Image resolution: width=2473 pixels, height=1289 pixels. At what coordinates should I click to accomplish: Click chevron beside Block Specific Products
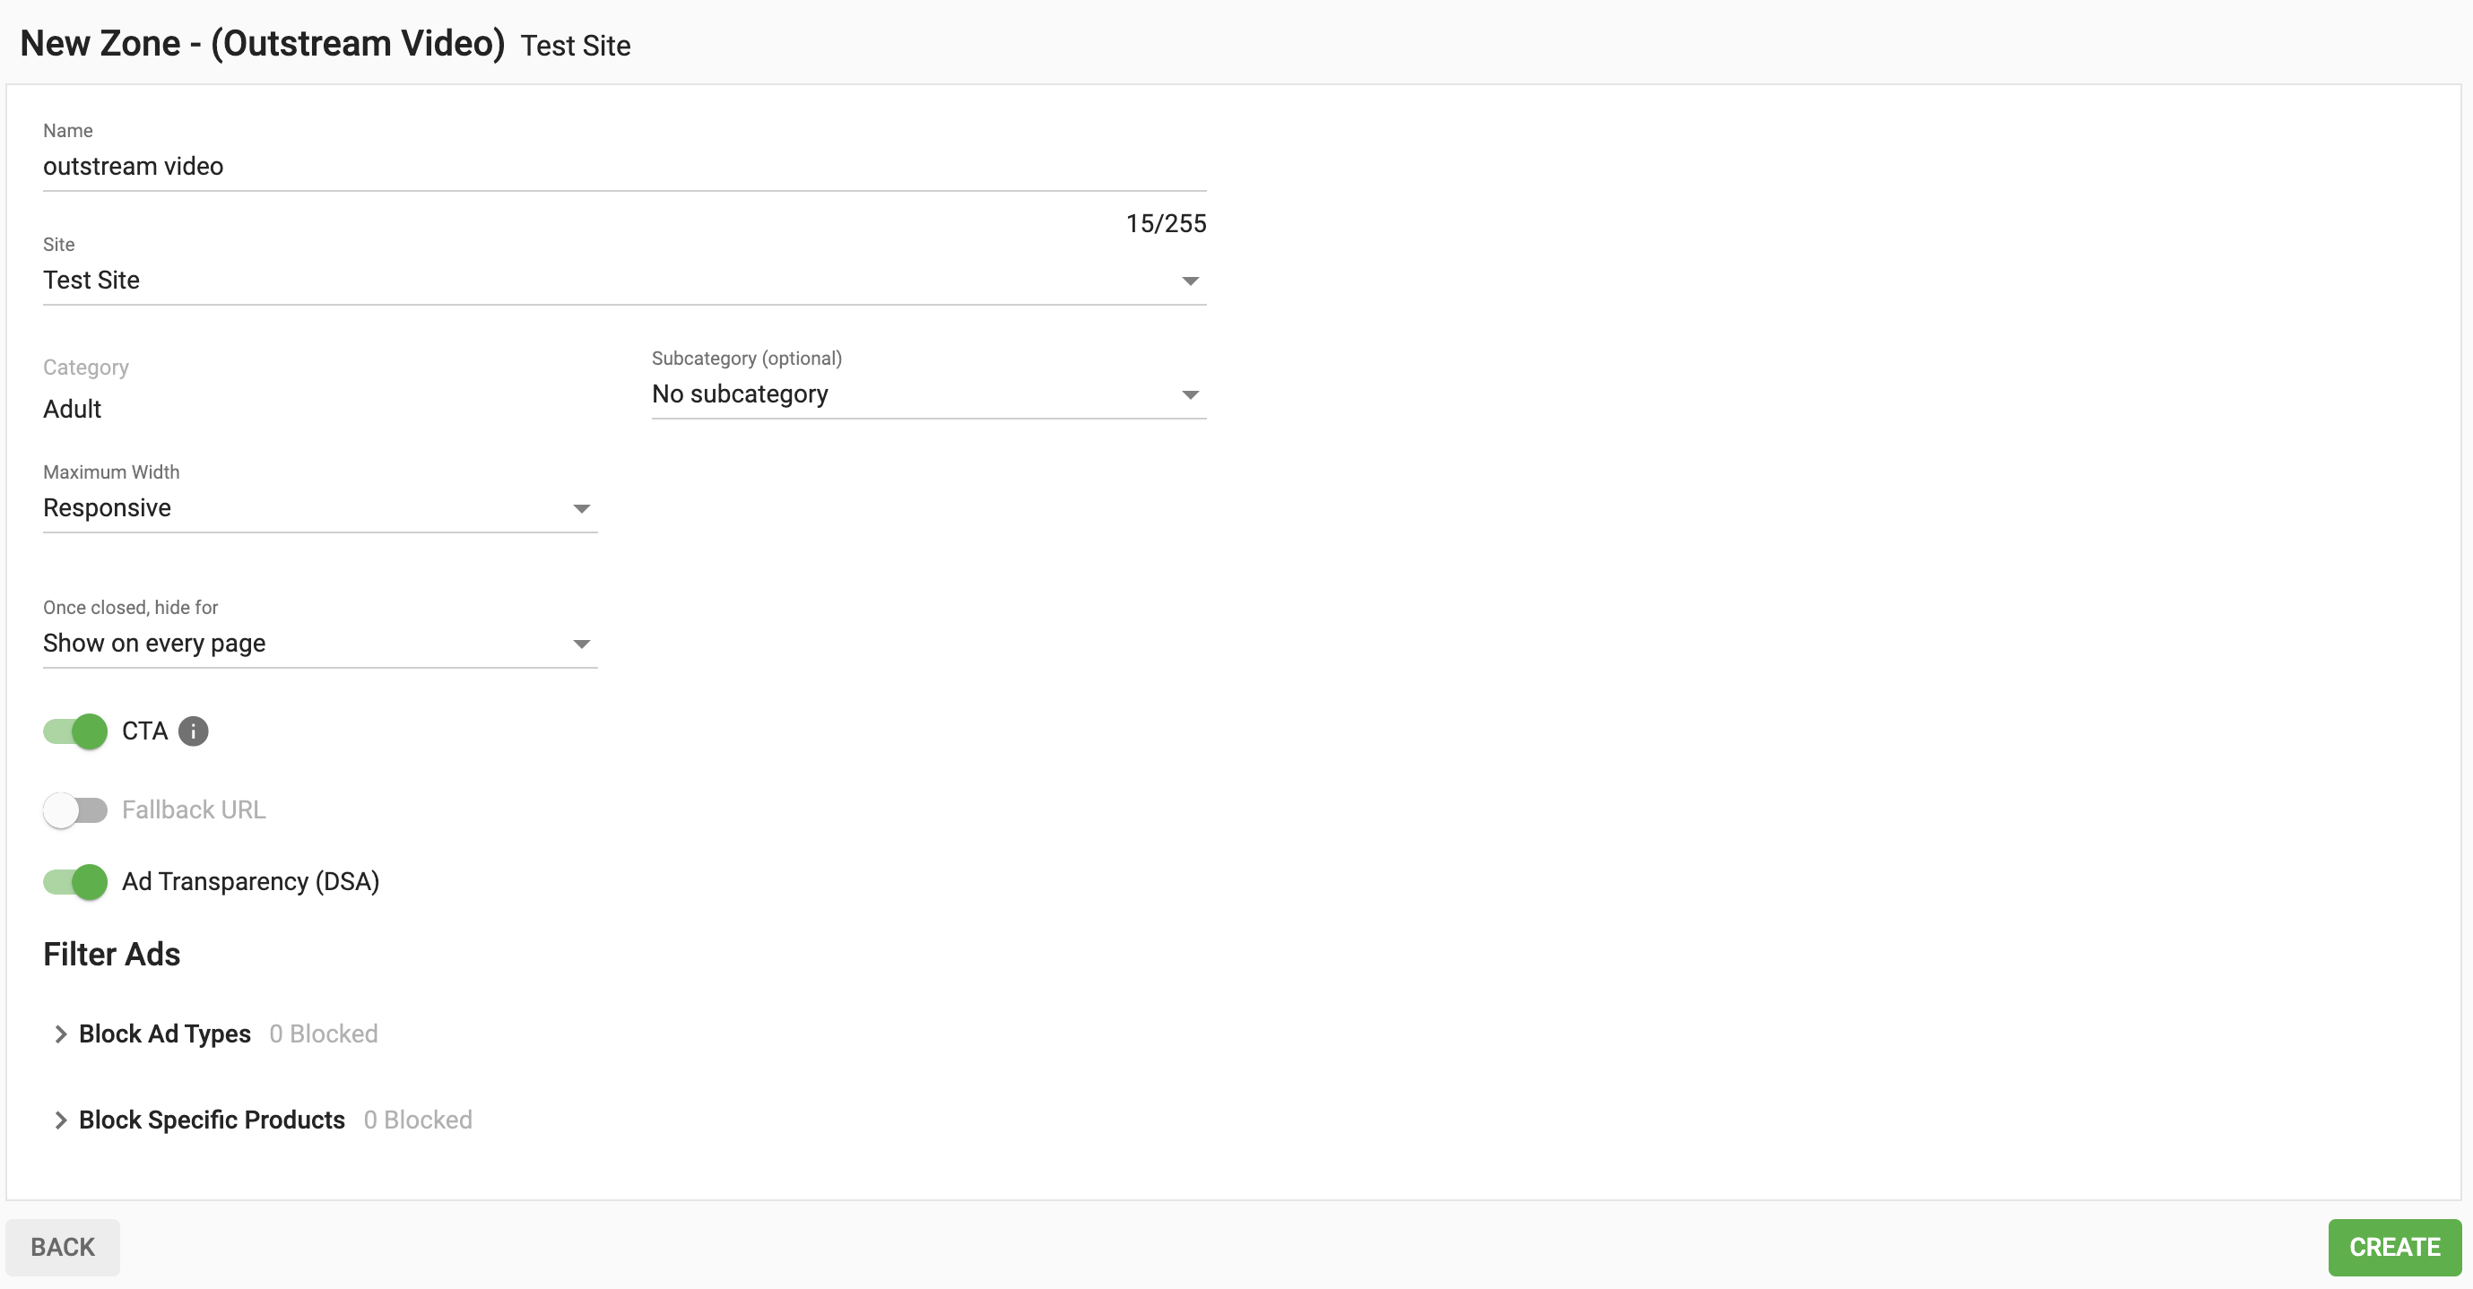click(60, 1120)
